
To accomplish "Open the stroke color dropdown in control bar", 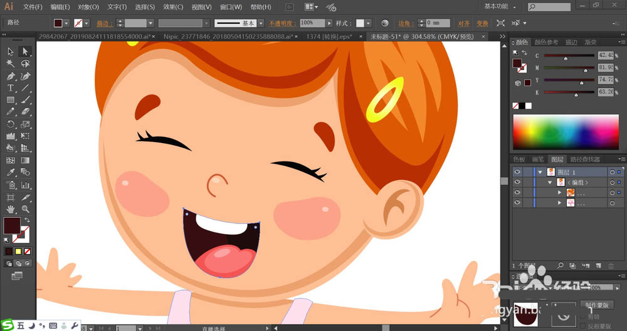I will 87,23.
